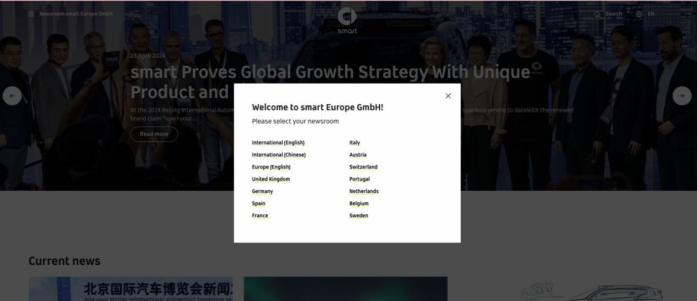Select International (Chinese) newsroom

279,155
